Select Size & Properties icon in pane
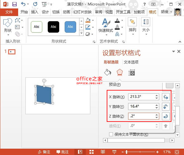 132,72
